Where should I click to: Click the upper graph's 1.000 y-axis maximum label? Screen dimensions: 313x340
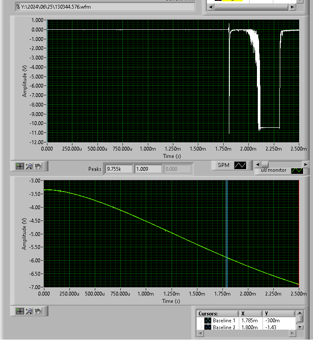37,20
